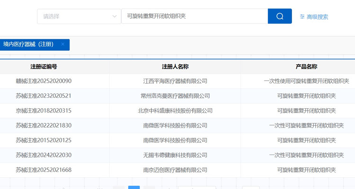Select the row numbered 京械注准20182020315
This screenshot has height=189, width=355.
point(44,111)
